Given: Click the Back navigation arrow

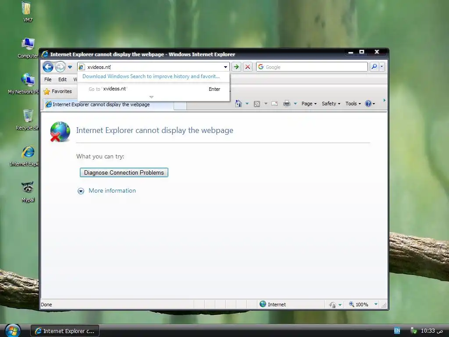Looking at the screenshot, I should coord(48,67).
